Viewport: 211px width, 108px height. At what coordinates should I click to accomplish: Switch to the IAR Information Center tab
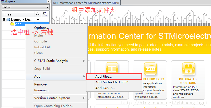(x=86, y=3)
